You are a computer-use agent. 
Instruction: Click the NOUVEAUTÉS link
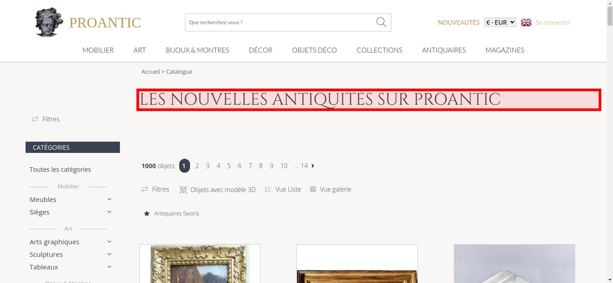[x=459, y=22]
